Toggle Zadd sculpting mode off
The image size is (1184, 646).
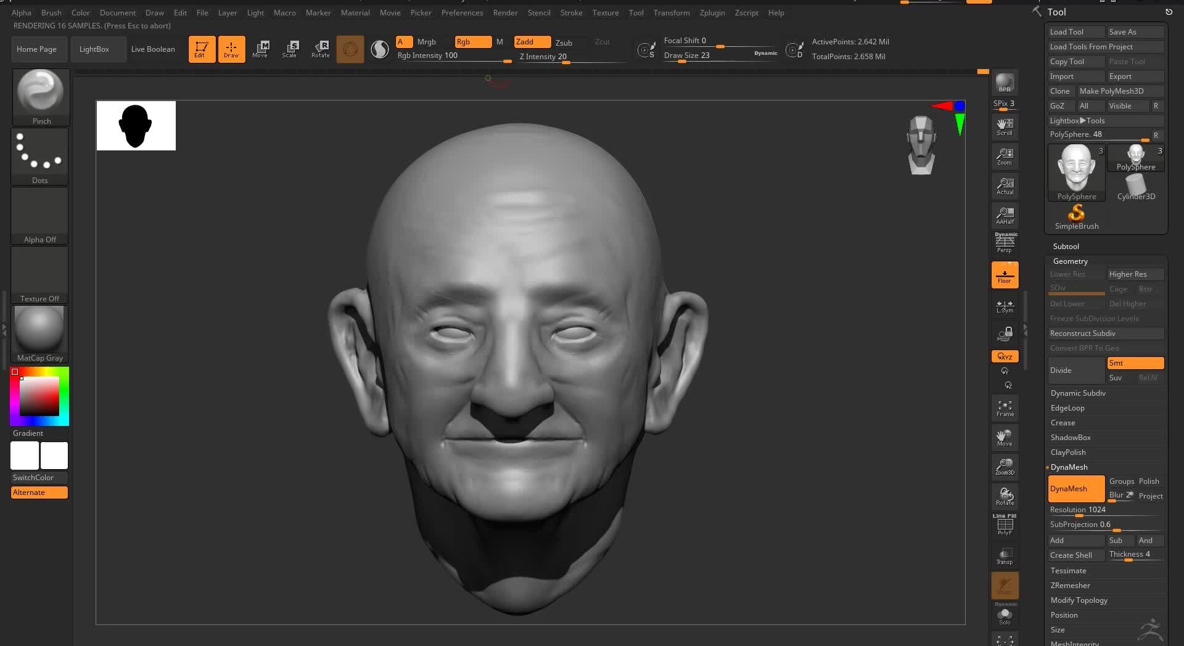(x=531, y=42)
